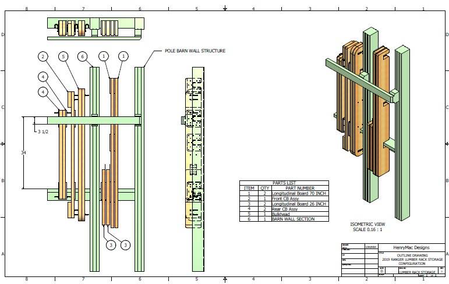This screenshot has width=449, height=284.
Task: Click the ITEM column header
Action: [x=249, y=188]
